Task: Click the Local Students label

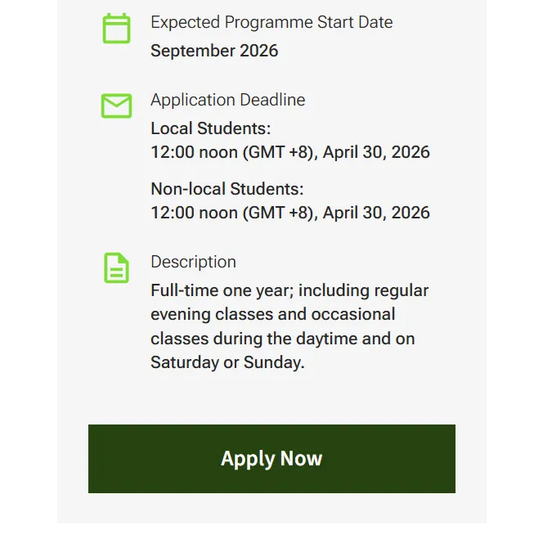Action: (210, 128)
